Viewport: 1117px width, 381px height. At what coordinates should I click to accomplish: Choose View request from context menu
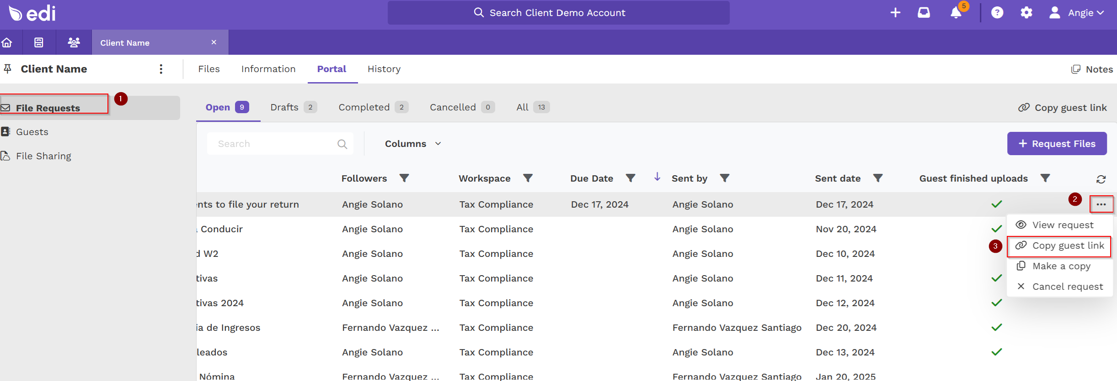point(1059,225)
